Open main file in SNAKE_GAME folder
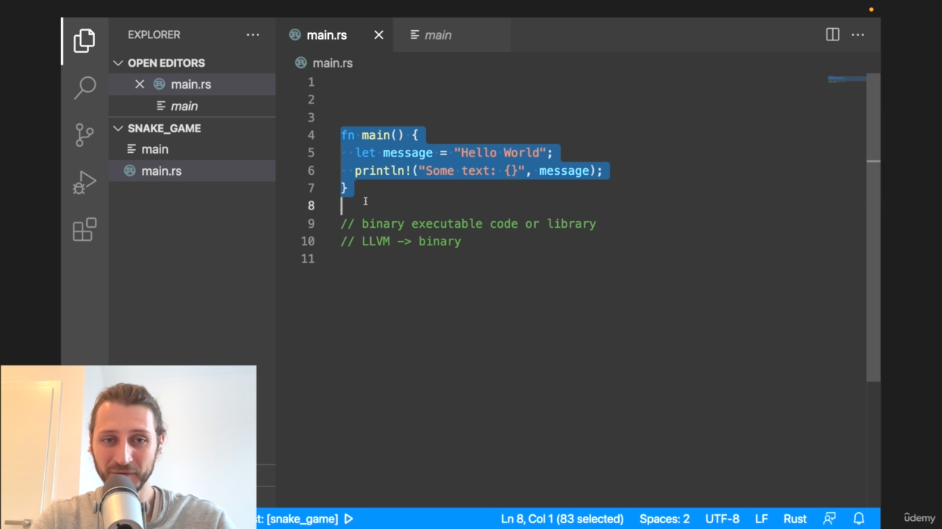This screenshot has width=942, height=529. point(155,149)
